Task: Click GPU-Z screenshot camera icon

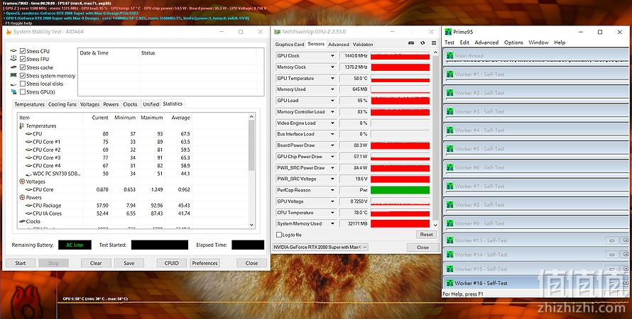Action: 411,43
